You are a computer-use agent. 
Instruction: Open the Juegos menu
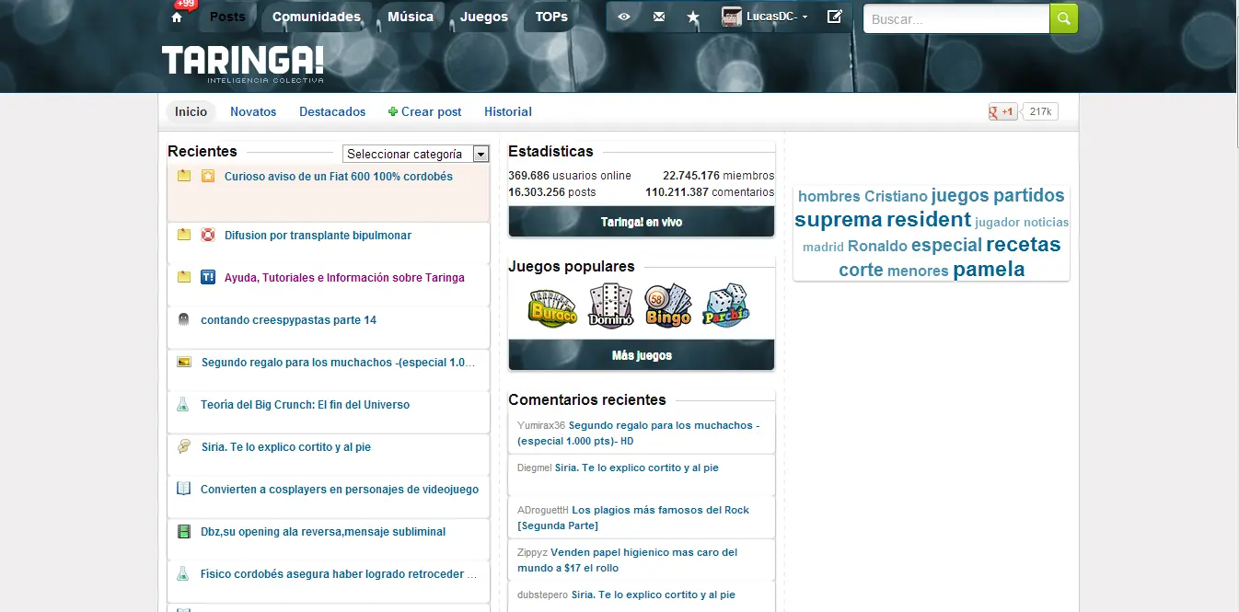(484, 17)
